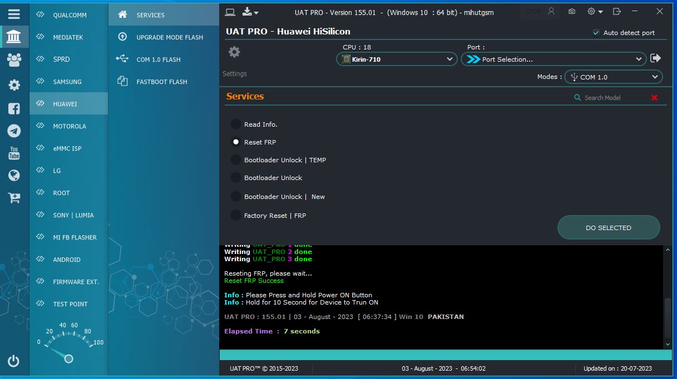Open the ROOT menu item
Viewport: 677px width, 379px height.
pyautogui.click(x=69, y=193)
